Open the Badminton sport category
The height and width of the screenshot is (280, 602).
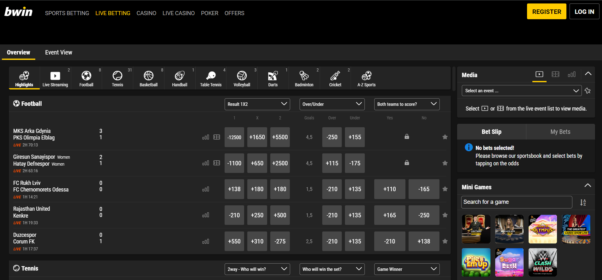click(304, 78)
